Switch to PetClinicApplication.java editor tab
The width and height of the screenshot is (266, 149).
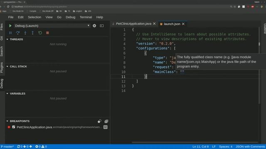[x=133, y=24]
